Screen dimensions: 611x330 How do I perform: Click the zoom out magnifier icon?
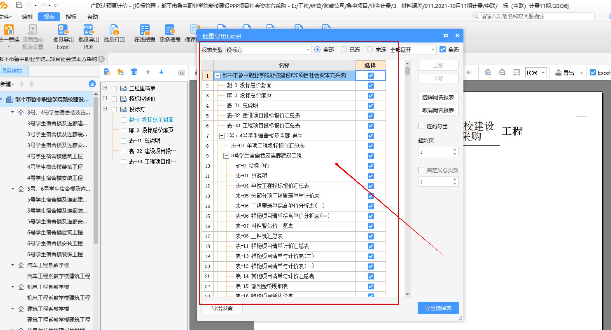(502, 73)
